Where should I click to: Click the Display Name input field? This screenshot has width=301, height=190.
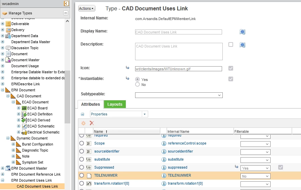pos(179,32)
